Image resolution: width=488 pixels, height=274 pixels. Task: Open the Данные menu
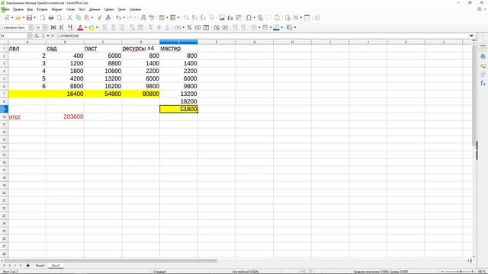click(x=95, y=9)
